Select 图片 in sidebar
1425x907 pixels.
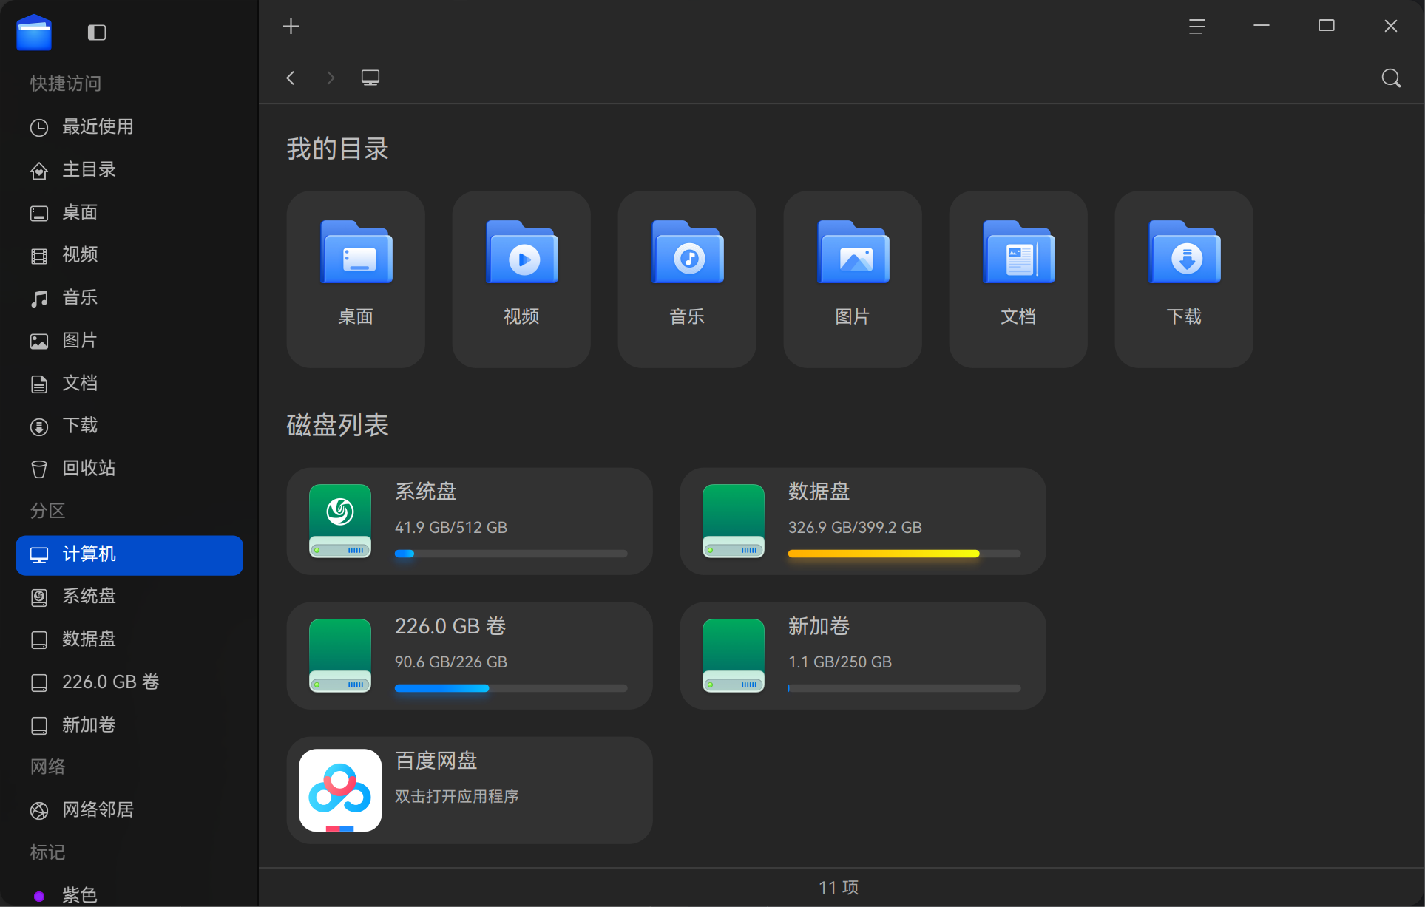click(x=129, y=341)
